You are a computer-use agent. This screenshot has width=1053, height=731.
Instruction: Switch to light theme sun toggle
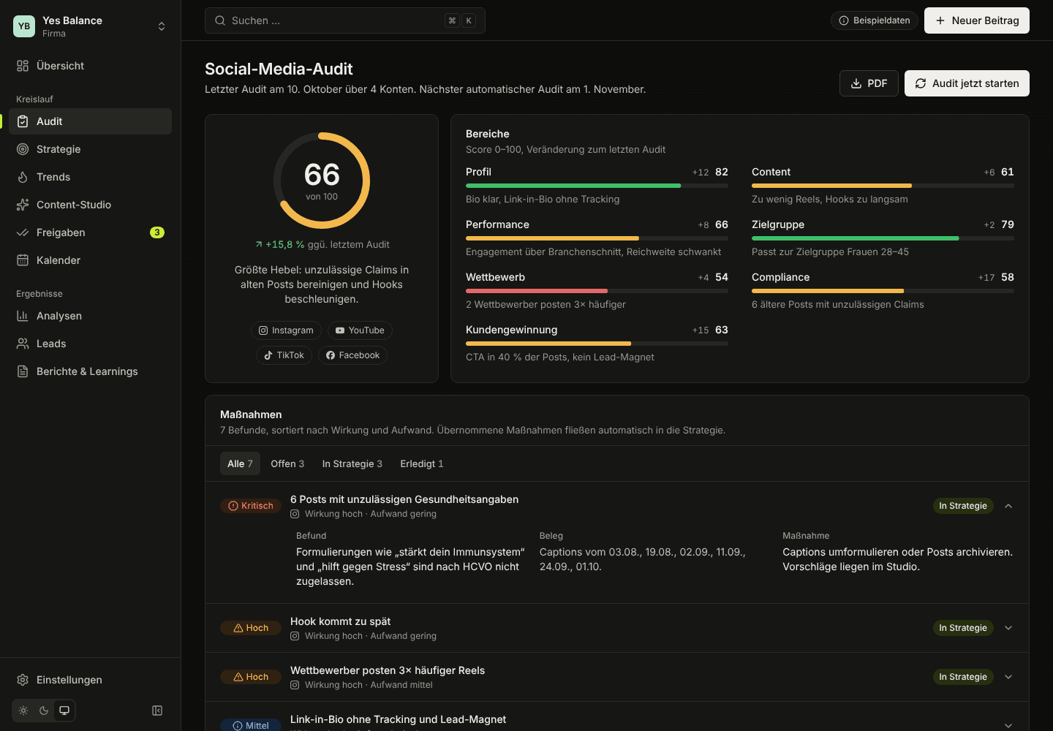(x=23, y=711)
